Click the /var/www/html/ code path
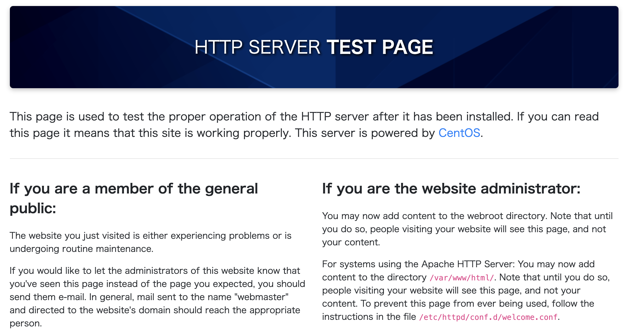Image resolution: width=624 pixels, height=333 pixels. click(x=461, y=278)
